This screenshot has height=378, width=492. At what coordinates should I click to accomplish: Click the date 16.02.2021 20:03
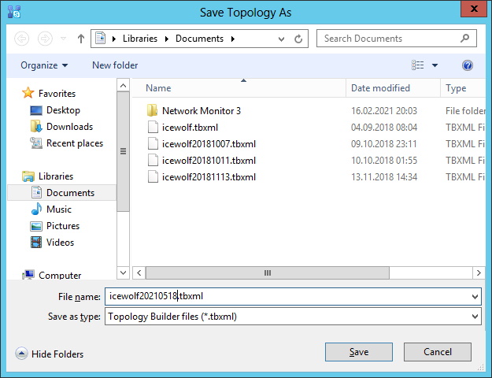(383, 111)
